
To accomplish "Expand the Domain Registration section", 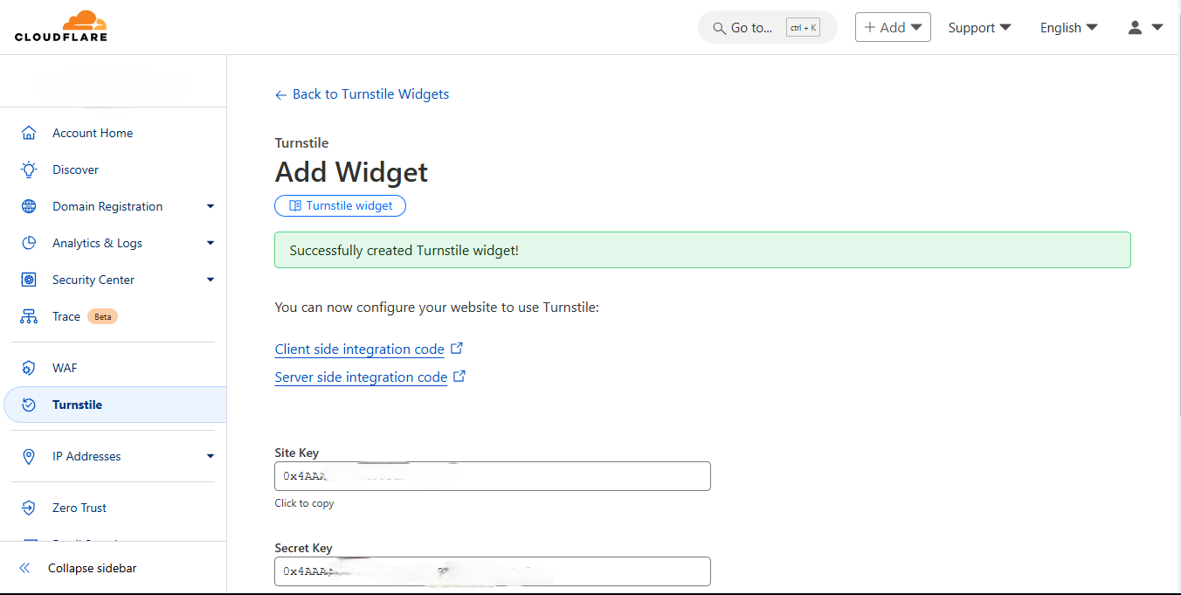I will click(x=210, y=205).
